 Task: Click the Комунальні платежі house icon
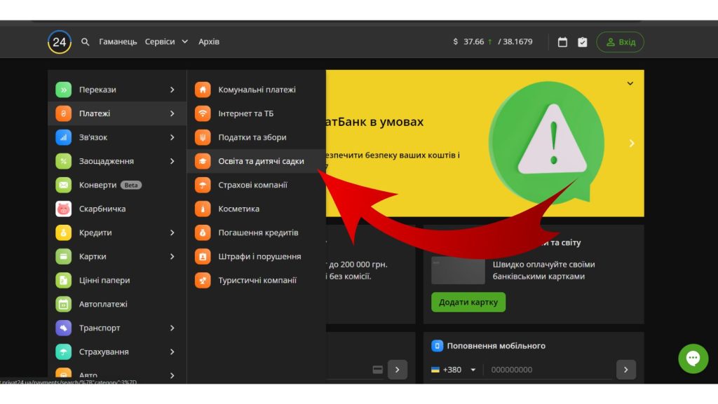(203, 90)
